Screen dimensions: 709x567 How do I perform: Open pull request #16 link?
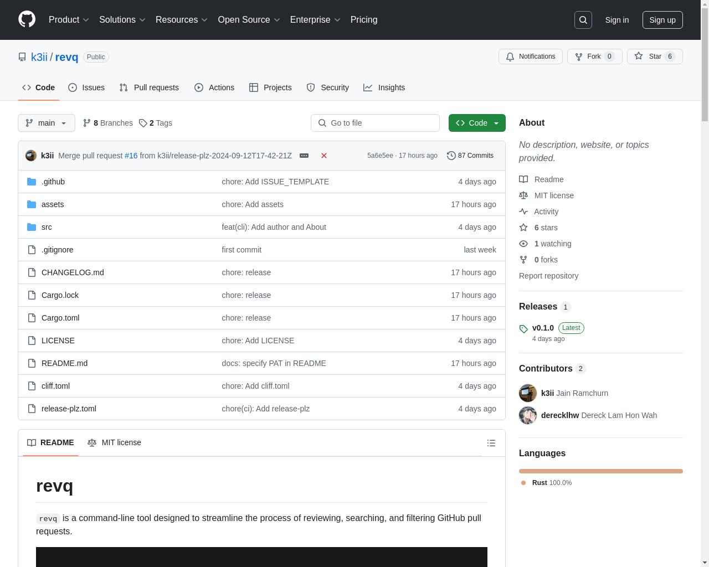(131, 156)
